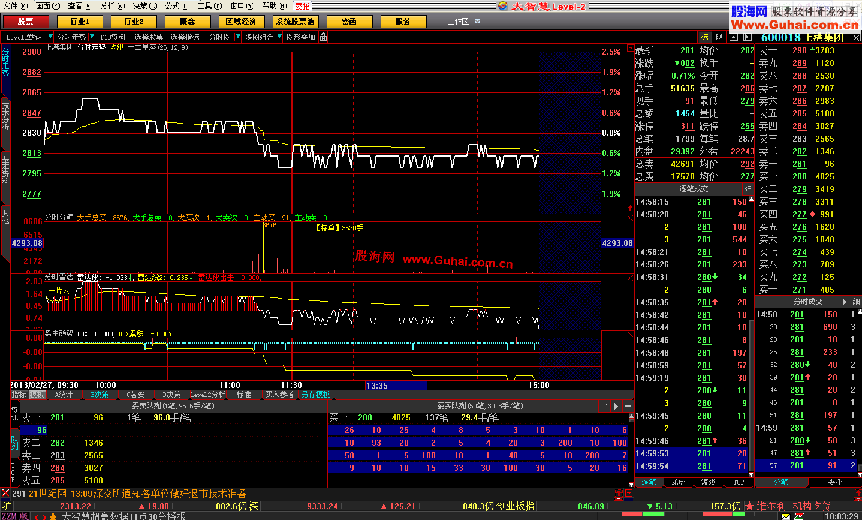Click the red box-arrow icon at ticker right end
The width and height of the screenshot is (862, 520).
click(629, 493)
